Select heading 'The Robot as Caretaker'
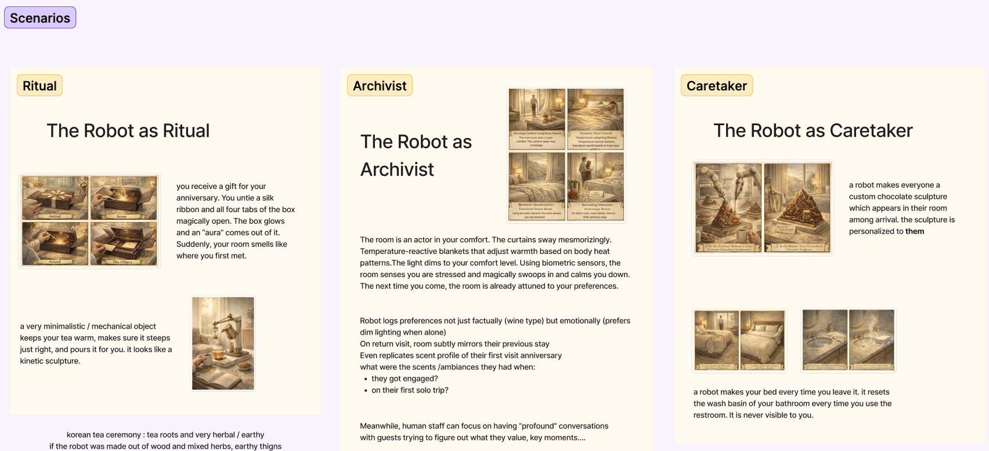989x451 pixels. [813, 130]
